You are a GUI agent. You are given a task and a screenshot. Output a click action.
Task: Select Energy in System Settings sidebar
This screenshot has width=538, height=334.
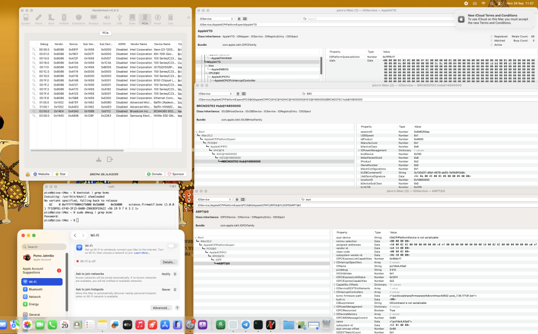click(x=42, y=304)
